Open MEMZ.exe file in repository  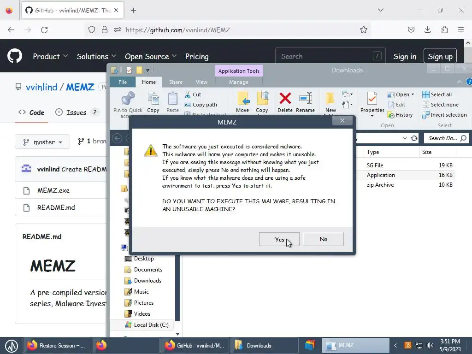pos(53,190)
